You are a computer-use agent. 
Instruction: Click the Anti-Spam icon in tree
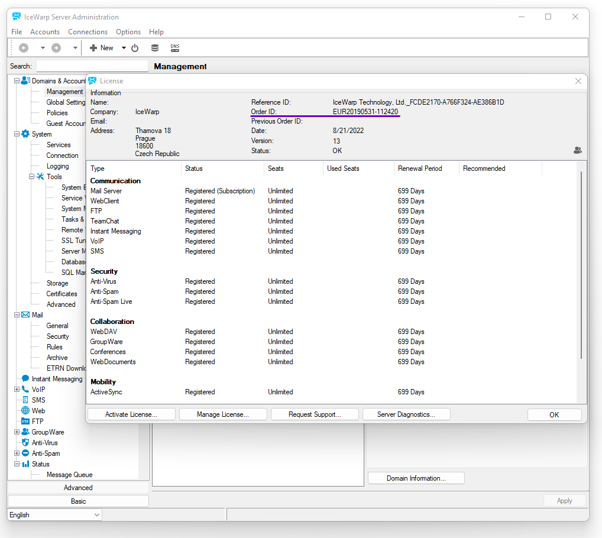pos(25,453)
